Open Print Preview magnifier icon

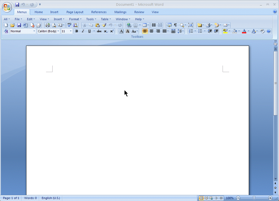coord(54,25)
